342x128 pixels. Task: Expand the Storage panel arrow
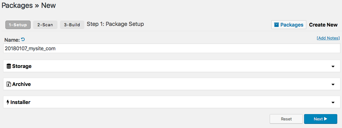pos(333,66)
